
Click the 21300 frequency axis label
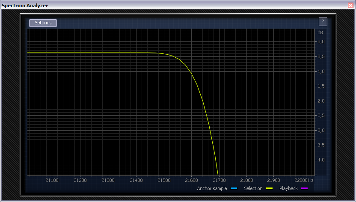tap(108, 180)
